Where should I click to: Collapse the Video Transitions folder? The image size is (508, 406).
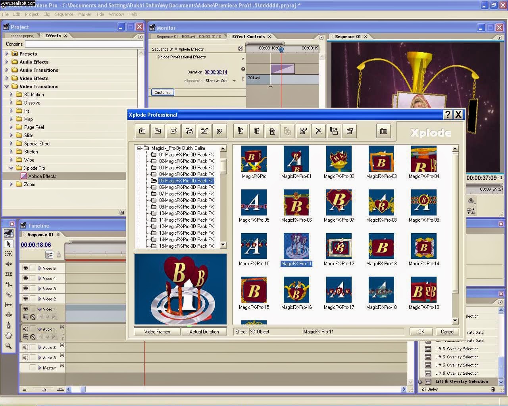(7, 86)
